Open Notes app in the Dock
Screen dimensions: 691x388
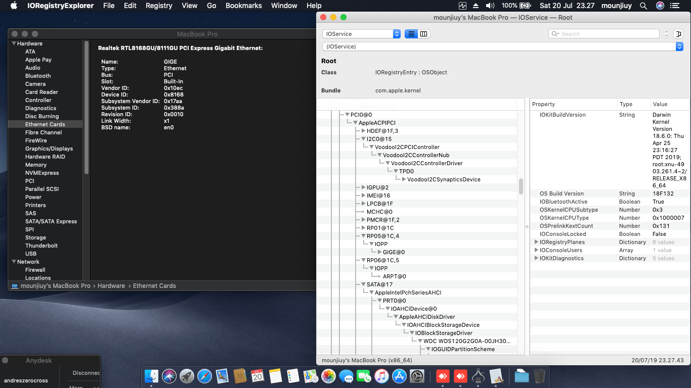click(276, 376)
